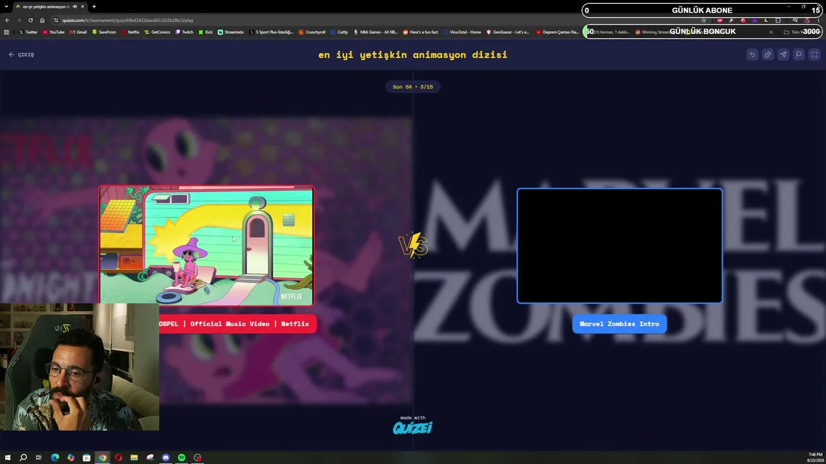Expand the bookmarks overflow chevron
826x464 pixels.
click(x=771, y=32)
